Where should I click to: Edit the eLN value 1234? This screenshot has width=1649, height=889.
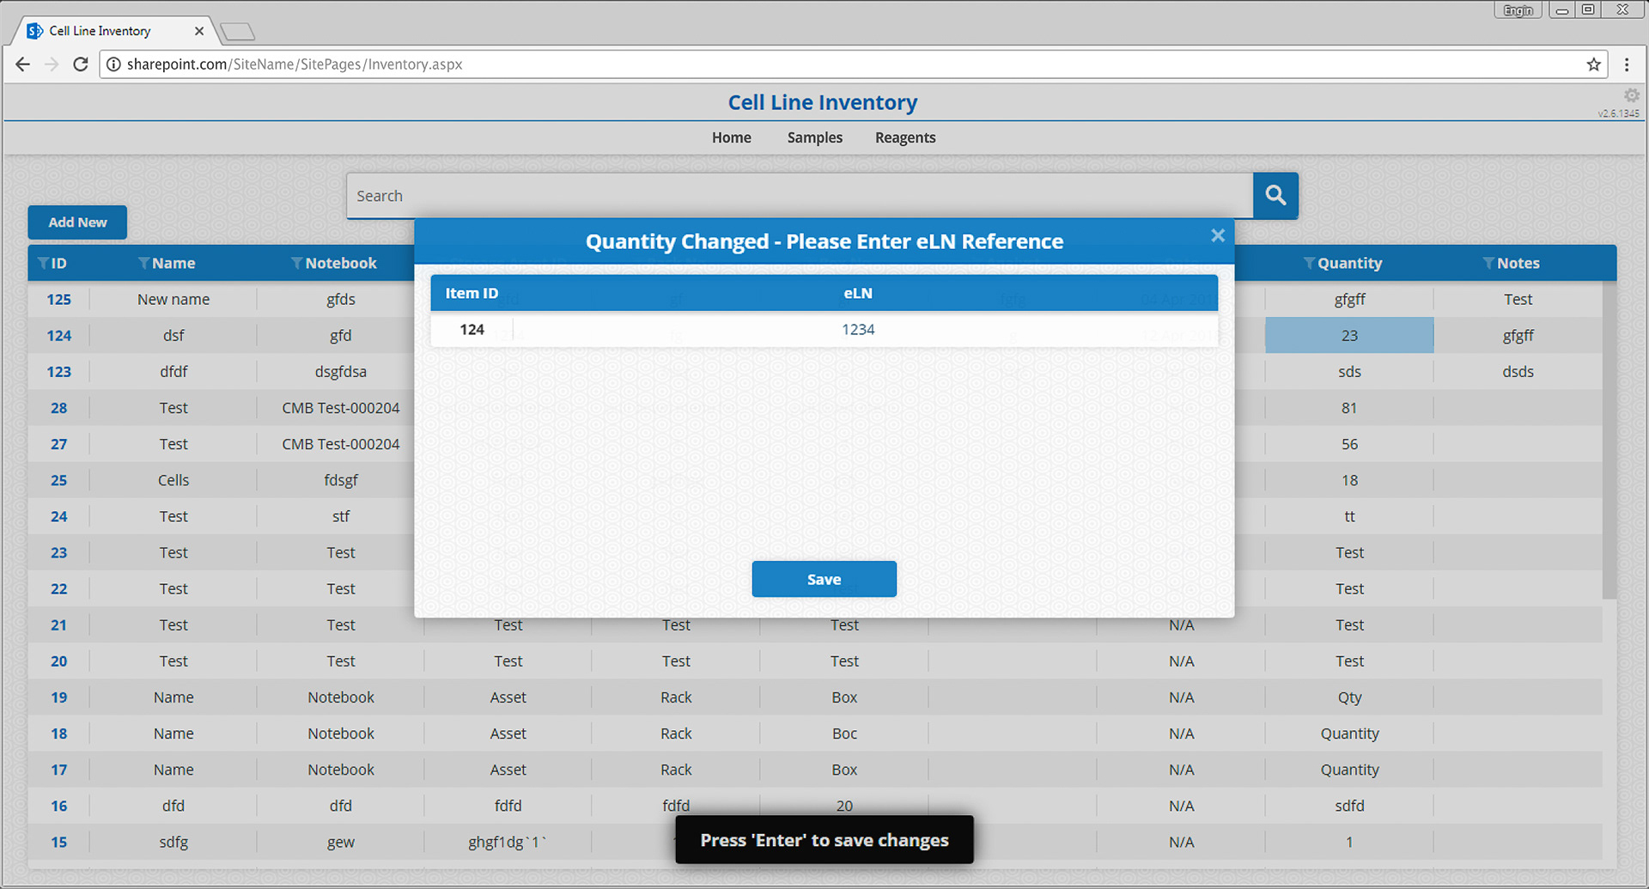pyautogui.click(x=858, y=330)
